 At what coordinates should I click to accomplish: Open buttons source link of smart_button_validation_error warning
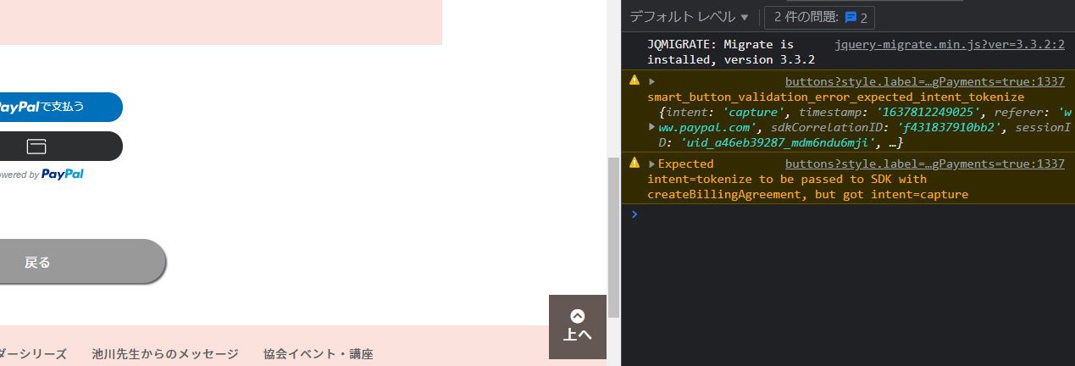click(x=925, y=82)
